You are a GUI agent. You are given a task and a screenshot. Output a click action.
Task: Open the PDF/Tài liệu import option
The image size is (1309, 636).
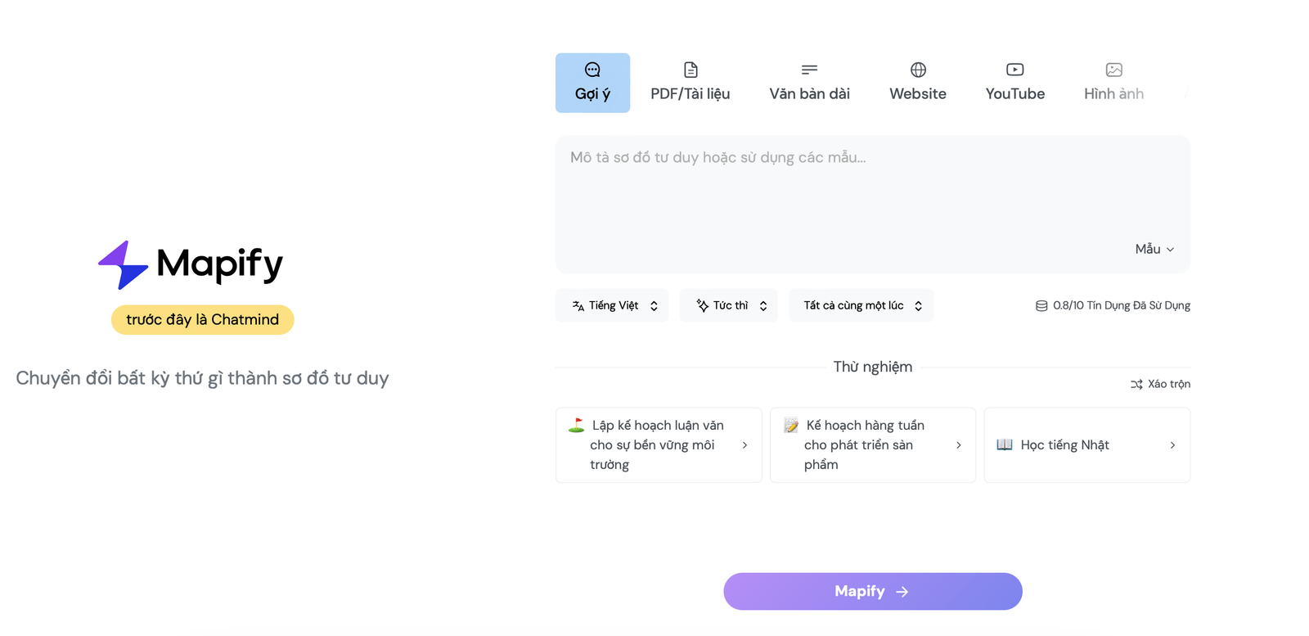pos(690,70)
